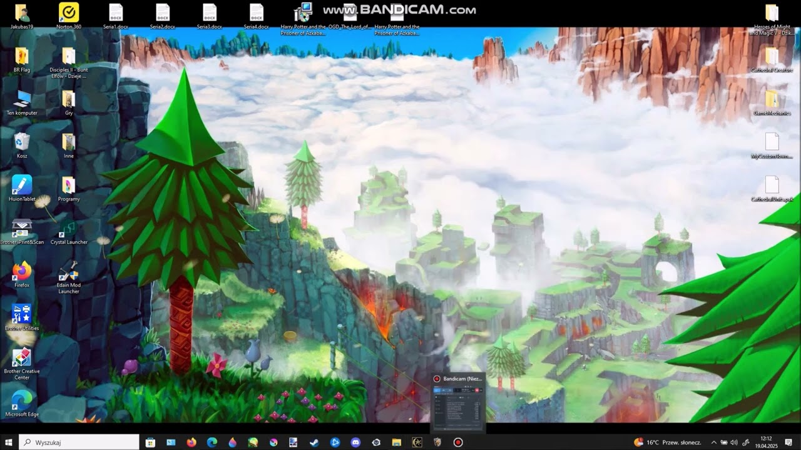Open the volume control in tray
This screenshot has height=450, width=801.
click(x=733, y=442)
